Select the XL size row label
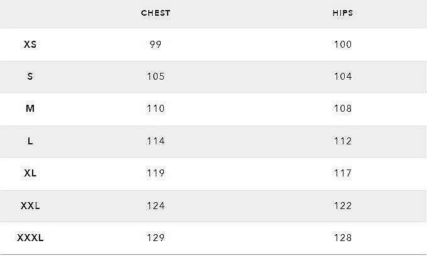Viewport: 427px width, 258px height. coord(30,173)
